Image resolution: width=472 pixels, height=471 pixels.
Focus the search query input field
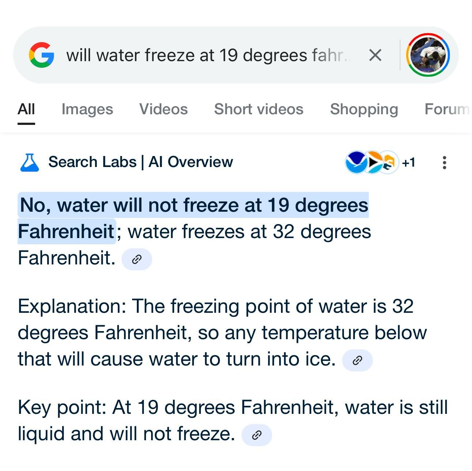pos(209,55)
